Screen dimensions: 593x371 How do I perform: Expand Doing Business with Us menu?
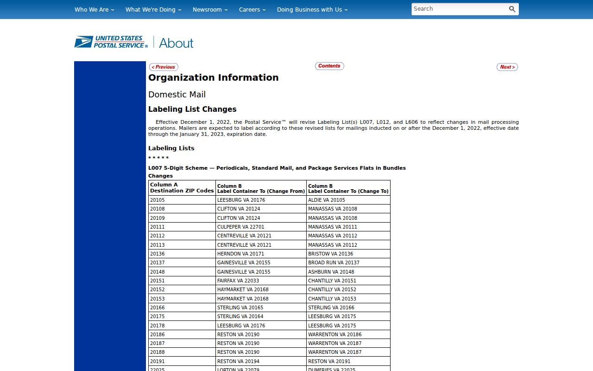[x=312, y=9]
